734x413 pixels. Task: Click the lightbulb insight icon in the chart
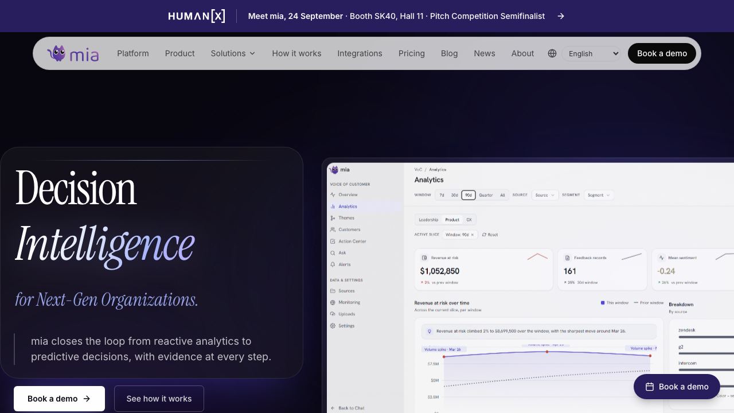430,331
